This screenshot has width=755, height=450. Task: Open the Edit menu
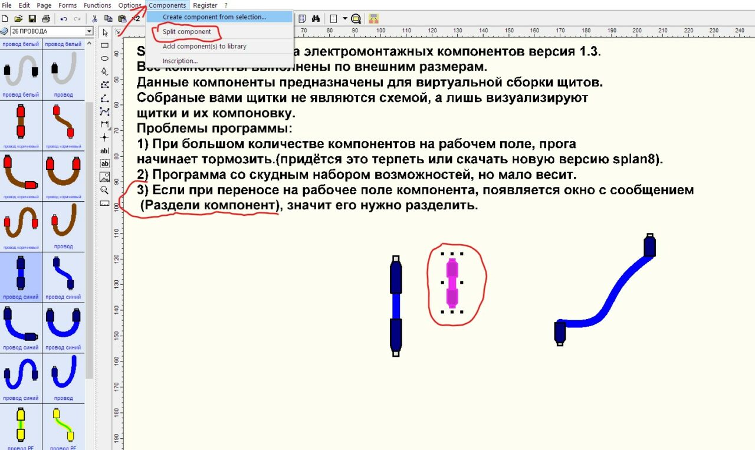(24, 5)
